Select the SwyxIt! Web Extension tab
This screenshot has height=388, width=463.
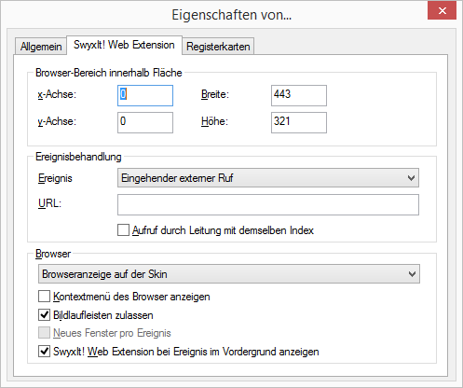click(x=124, y=45)
